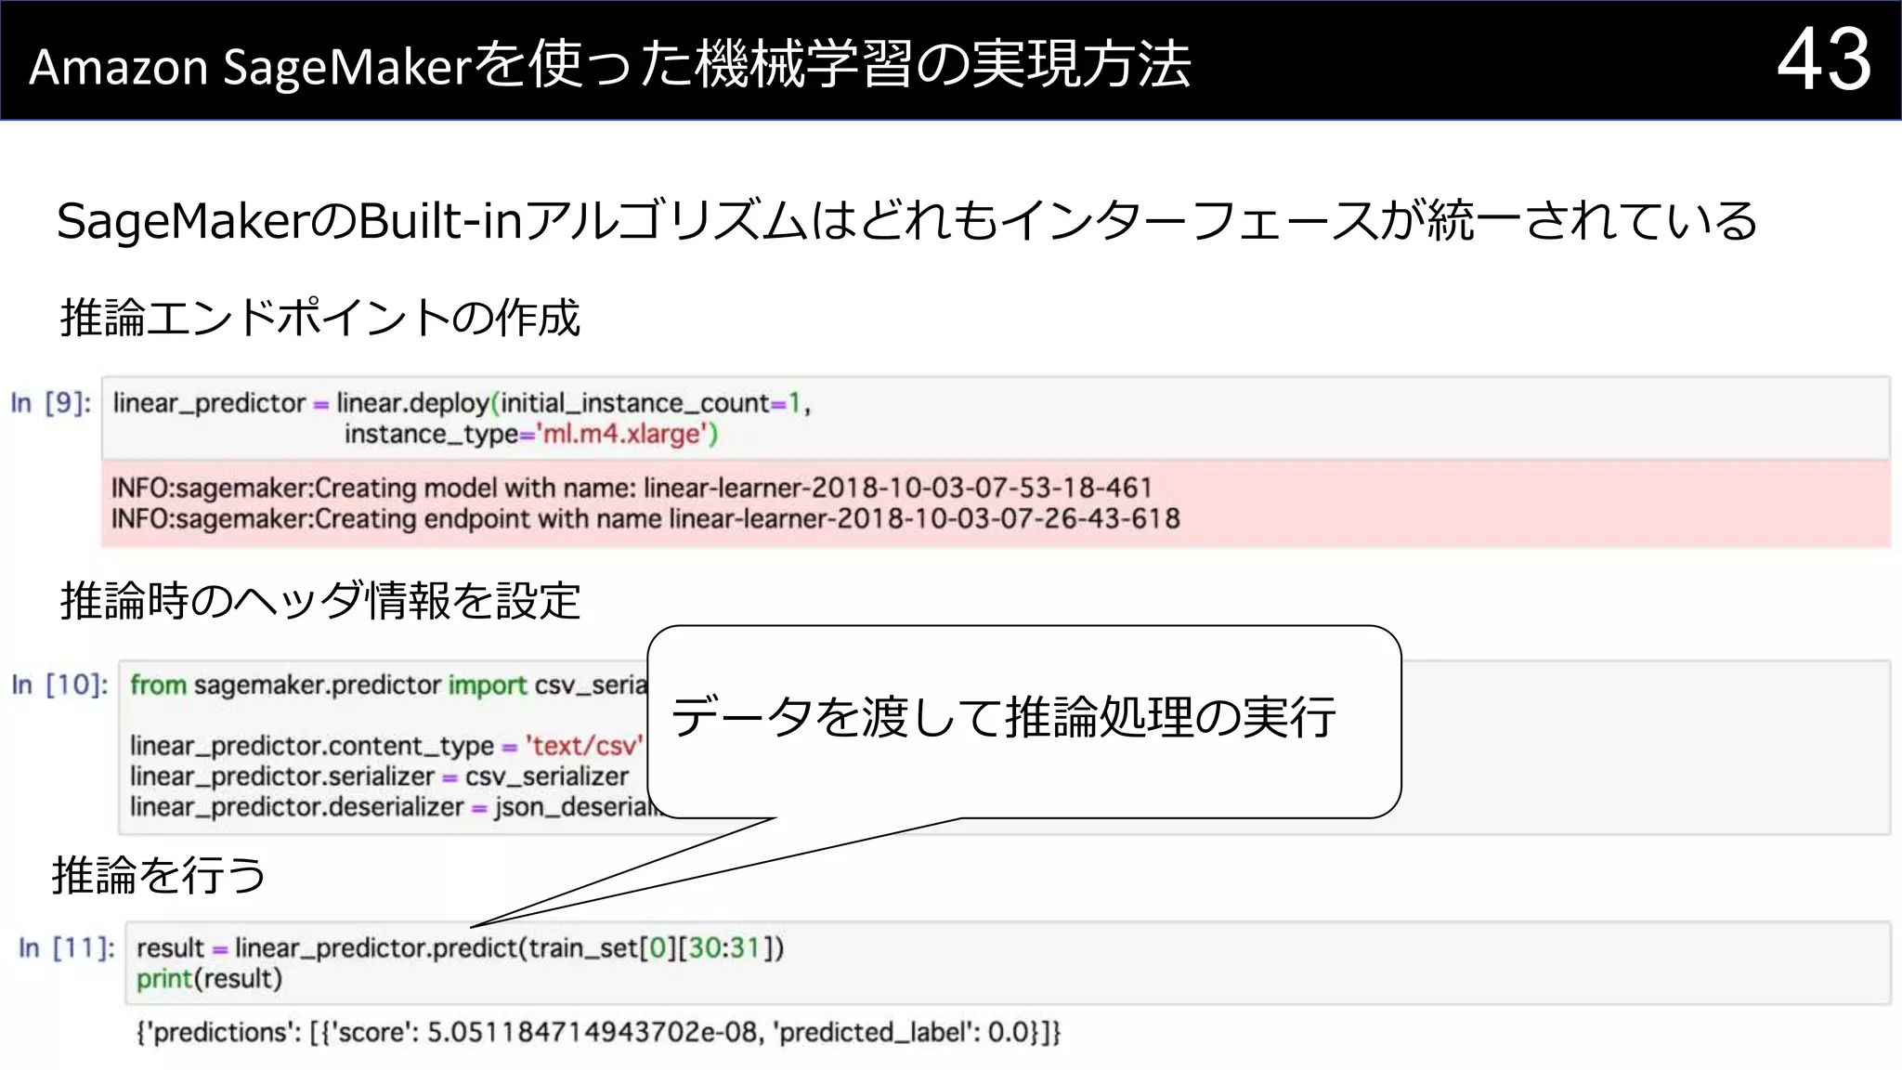Click the 'Creating endpoint with name' log line
Image resolution: width=1902 pixels, height=1070 pixels.
(645, 518)
